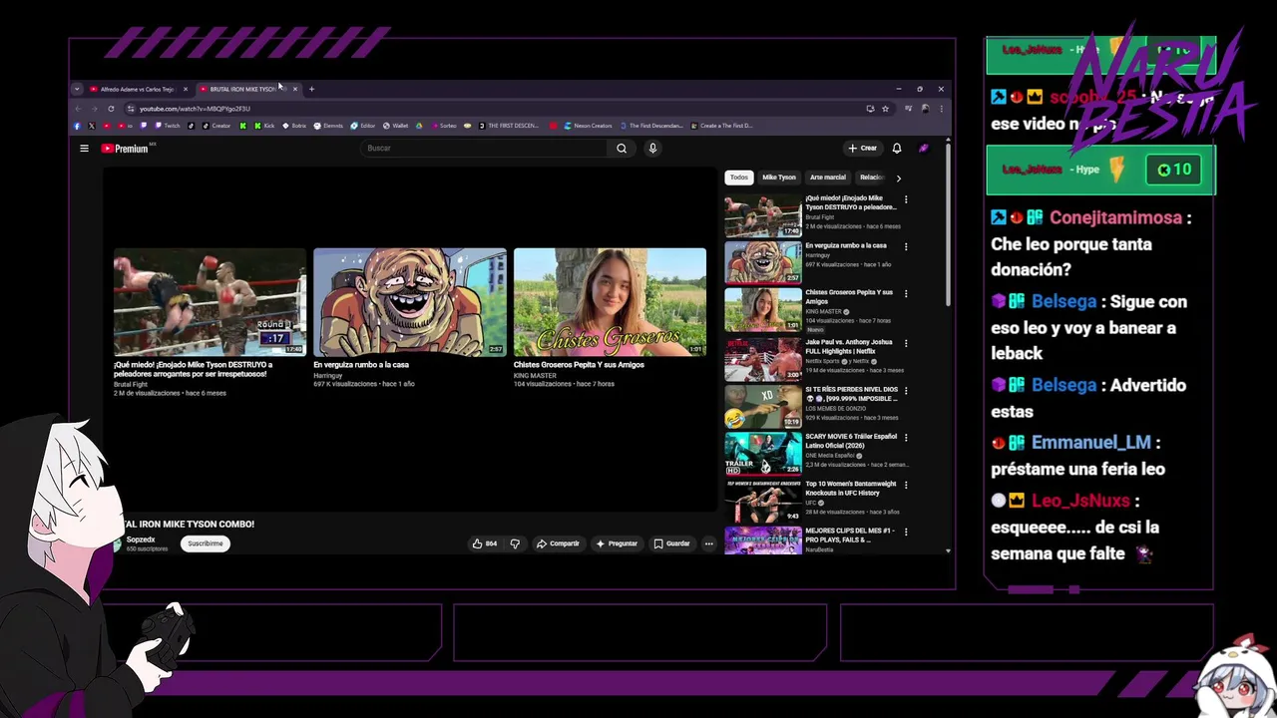Go to YouTube Premium home logo

(x=125, y=149)
